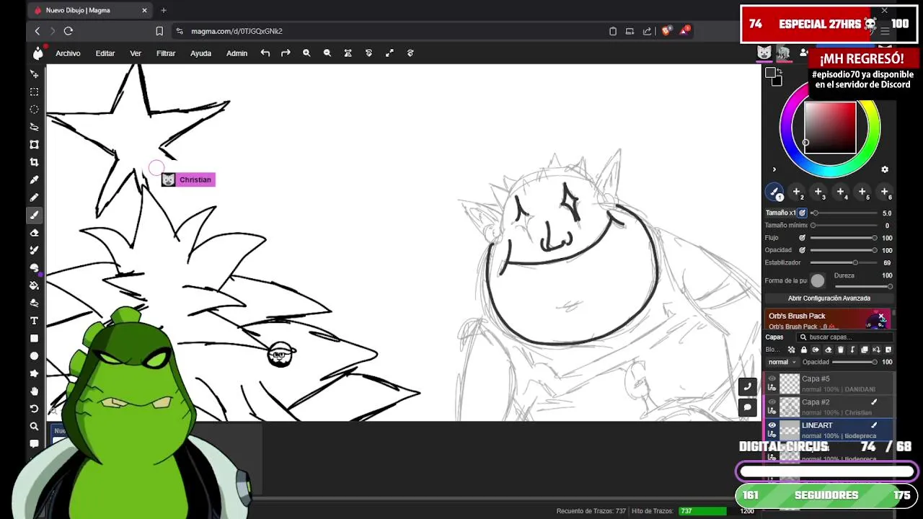Adjust the Estabilizador slider

pyautogui.click(x=844, y=262)
